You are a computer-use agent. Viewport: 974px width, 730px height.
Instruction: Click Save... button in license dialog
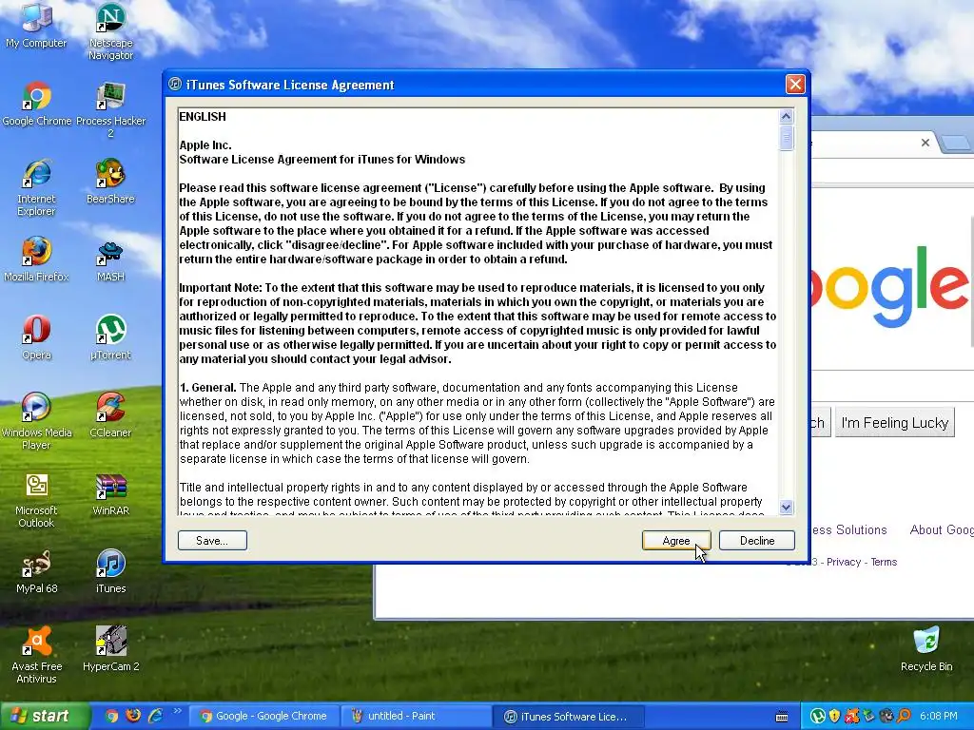tap(212, 541)
